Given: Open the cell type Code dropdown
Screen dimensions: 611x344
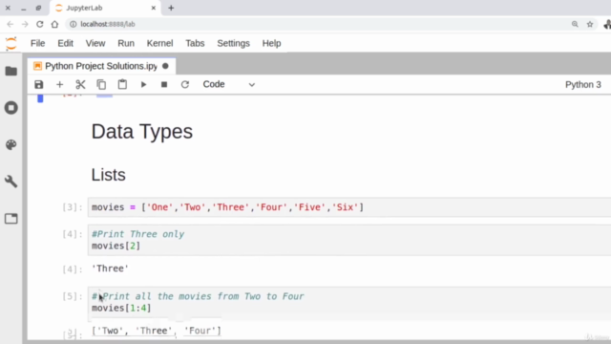Looking at the screenshot, I should 229,85.
